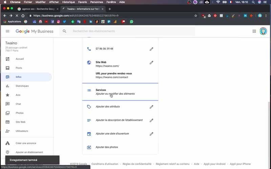Open the Twitter bookmark icon

64,22
